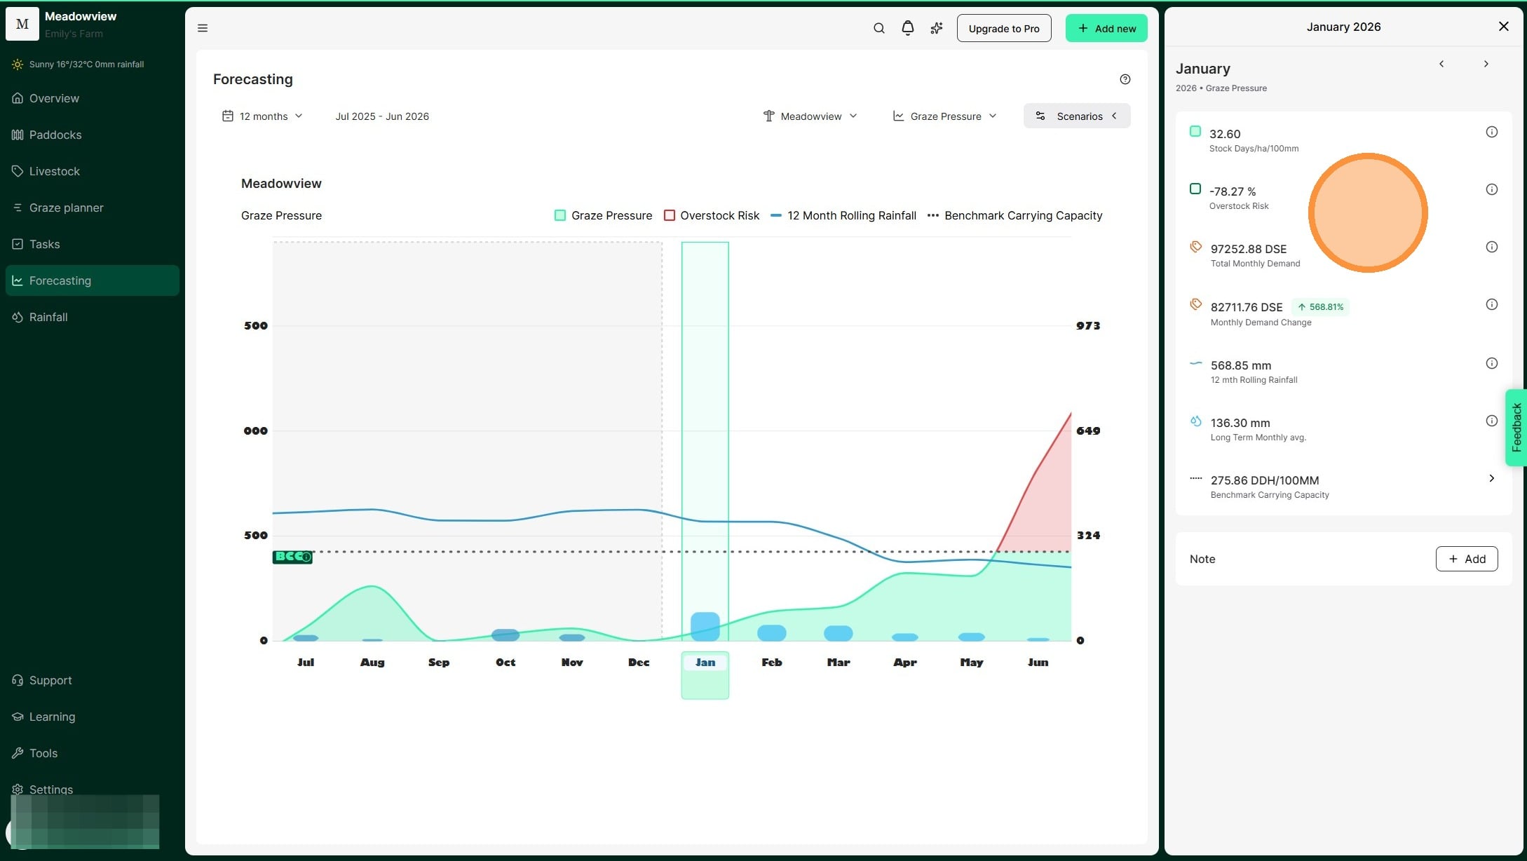This screenshot has height=861, width=1527.
Task: Open the Paddocks sidebar item
Action: point(55,135)
